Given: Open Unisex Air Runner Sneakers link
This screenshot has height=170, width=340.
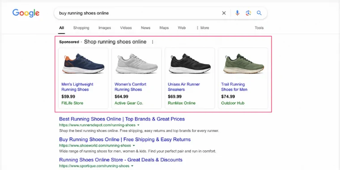Looking at the screenshot, I should coord(184,87).
